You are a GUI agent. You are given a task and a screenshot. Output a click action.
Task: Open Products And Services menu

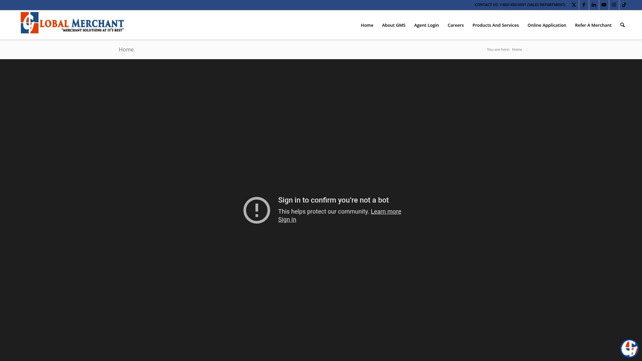pyautogui.click(x=496, y=25)
